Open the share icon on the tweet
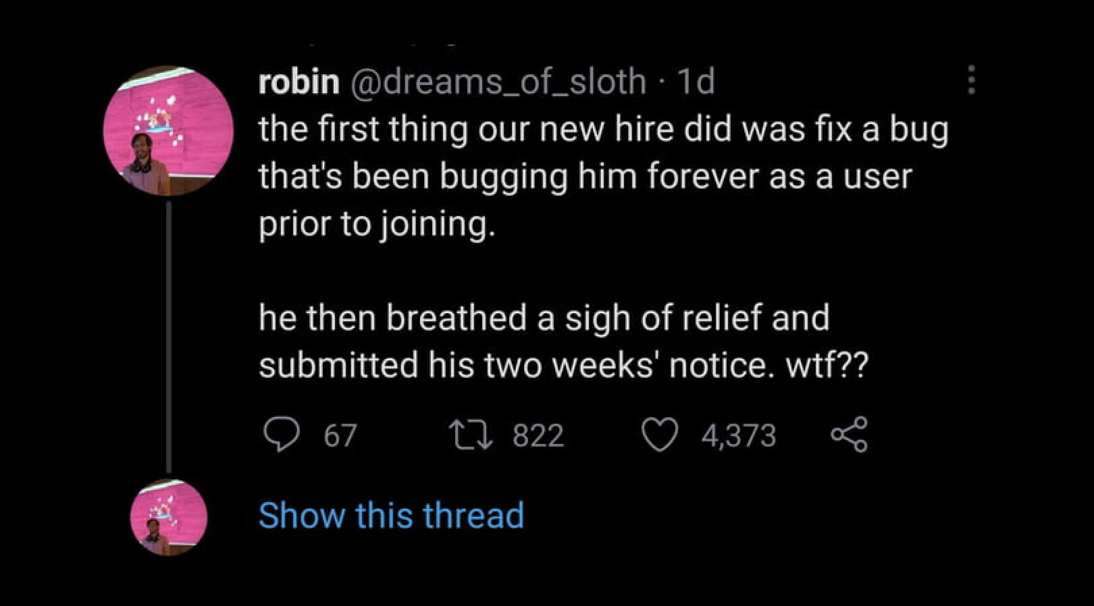The image size is (1094, 606). (849, 435)
